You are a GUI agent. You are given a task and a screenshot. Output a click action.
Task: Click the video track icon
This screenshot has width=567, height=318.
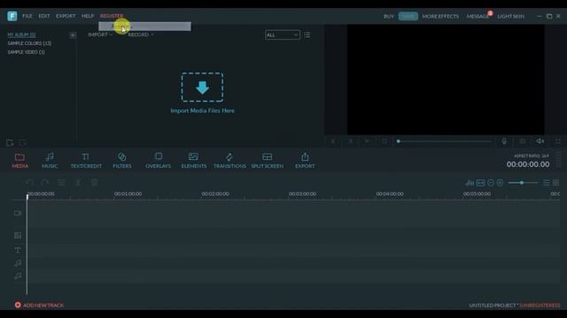[x=18, y=213]
